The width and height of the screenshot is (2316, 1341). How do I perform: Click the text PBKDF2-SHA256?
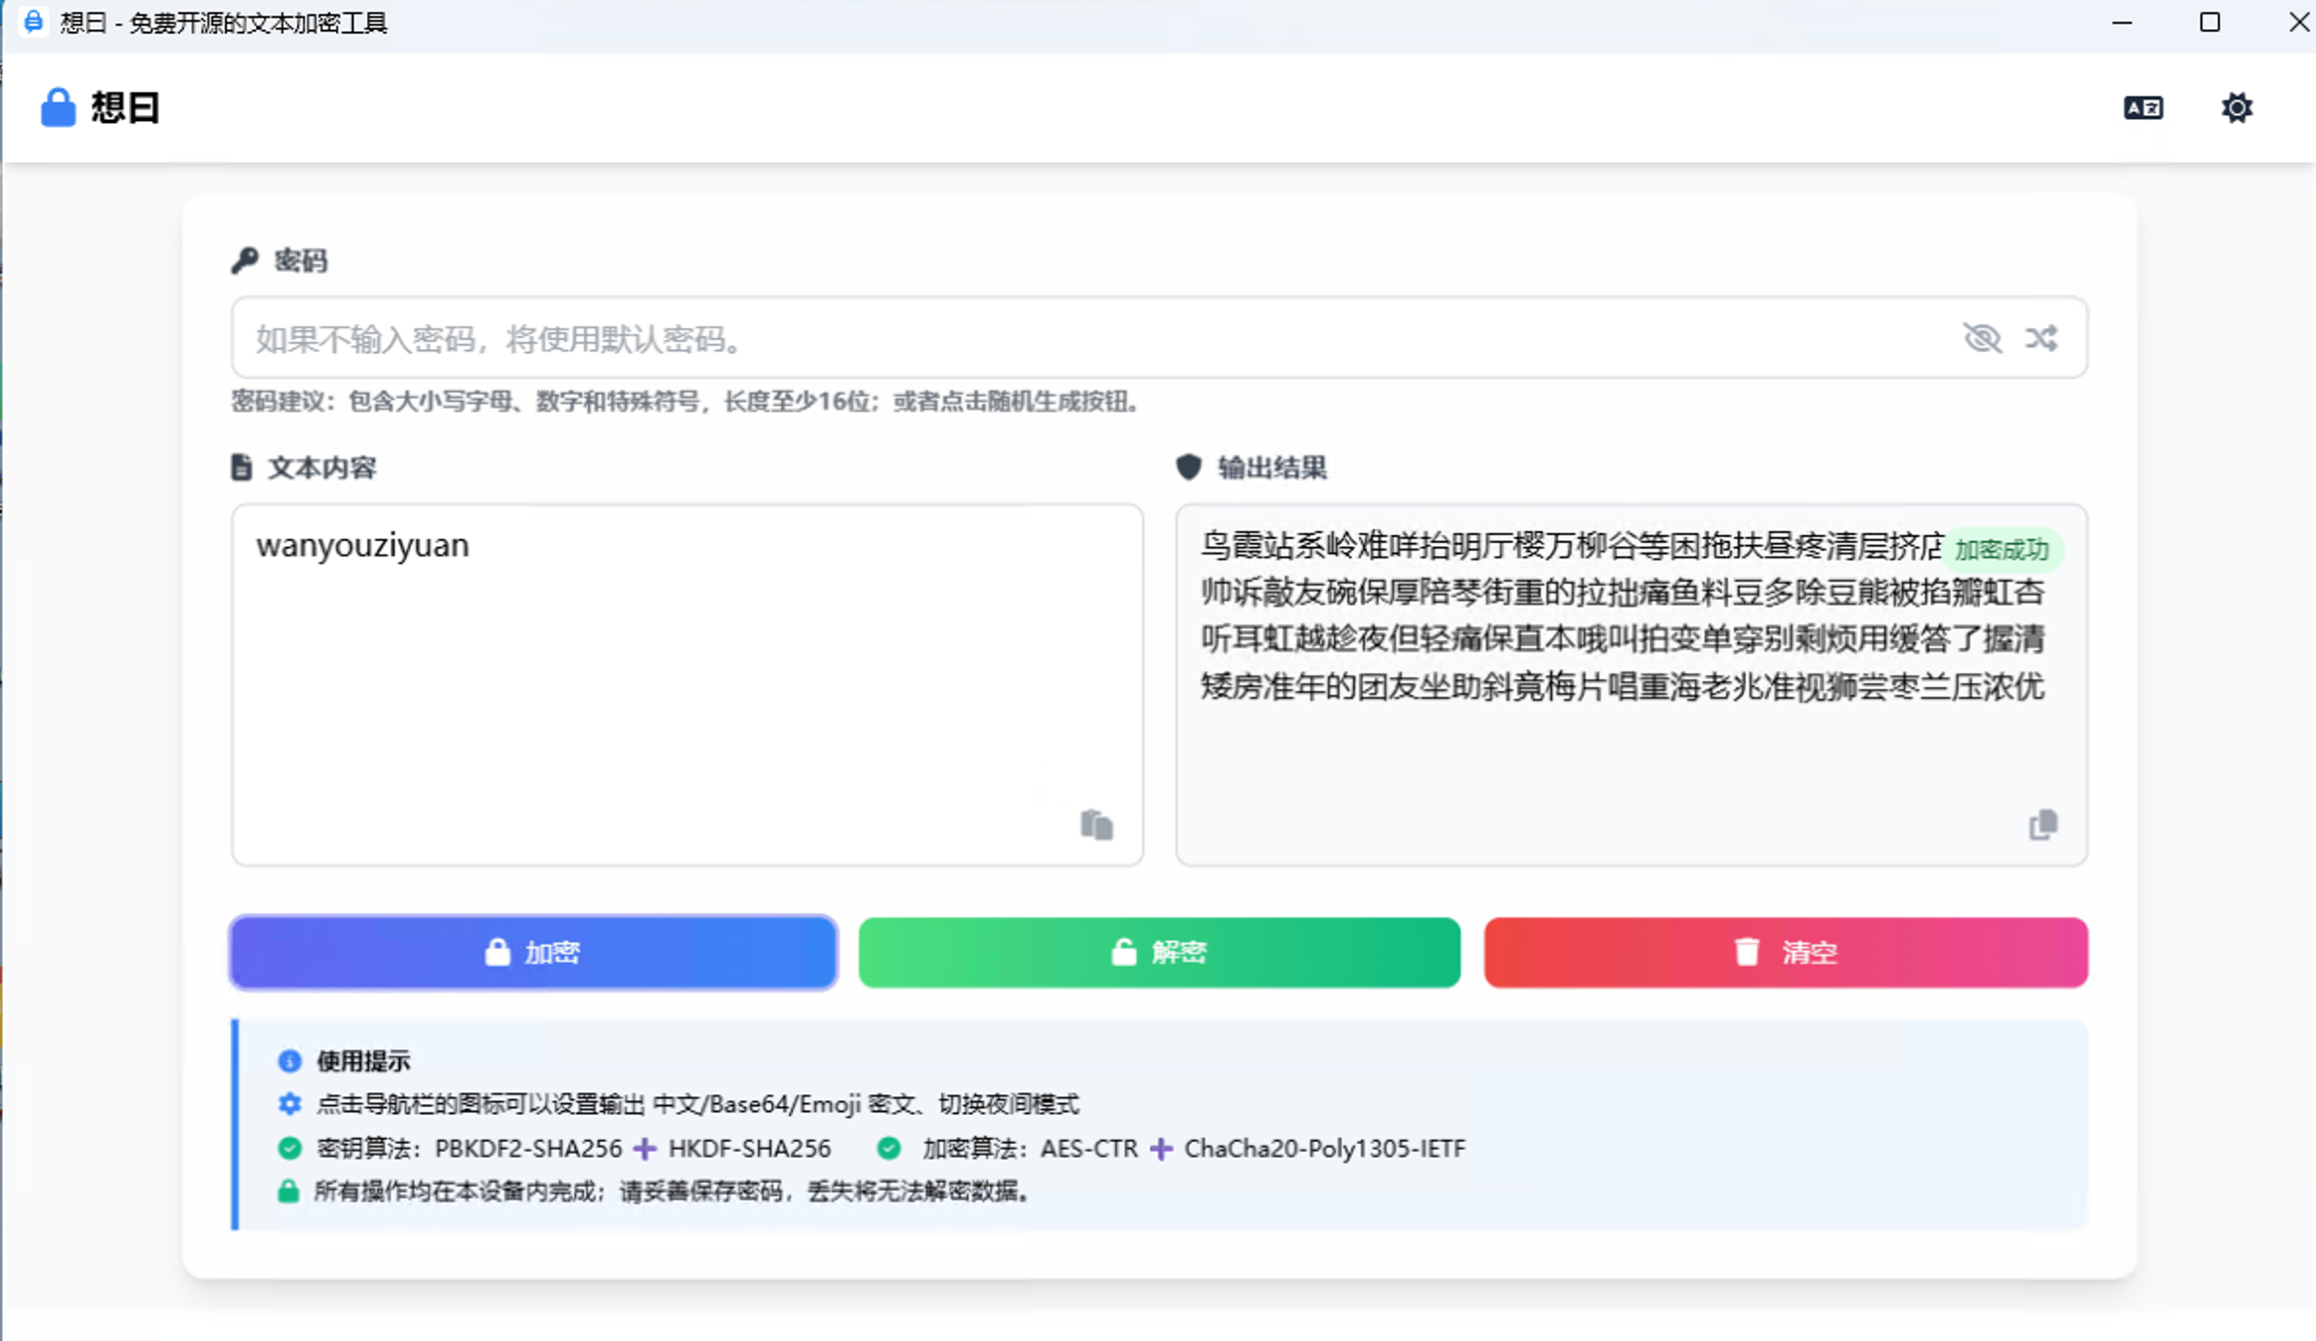coord(528,1149)
